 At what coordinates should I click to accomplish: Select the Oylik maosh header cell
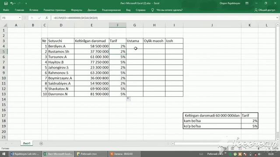[154, 41]
